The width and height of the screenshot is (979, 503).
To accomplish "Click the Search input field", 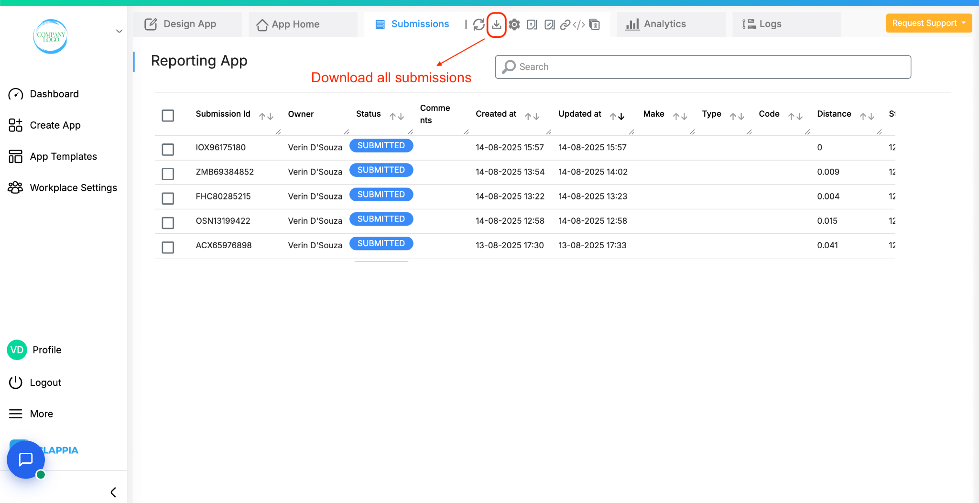I will (703, 67).
